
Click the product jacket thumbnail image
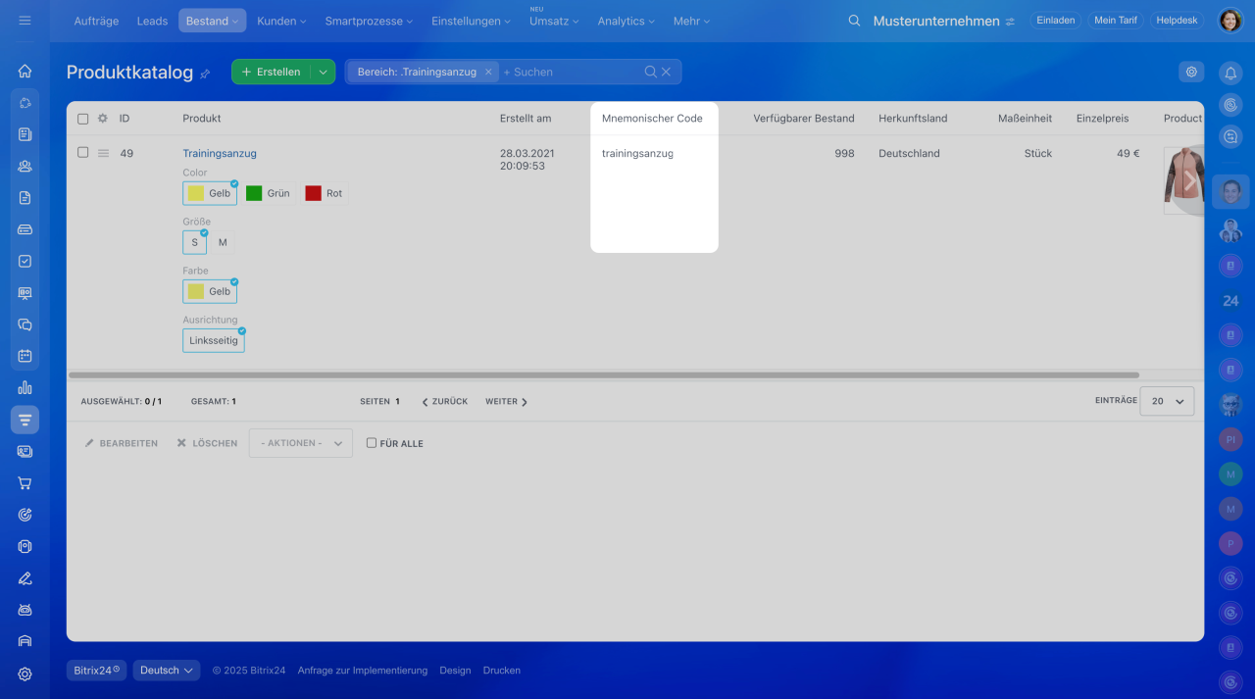coord(1182,180)
